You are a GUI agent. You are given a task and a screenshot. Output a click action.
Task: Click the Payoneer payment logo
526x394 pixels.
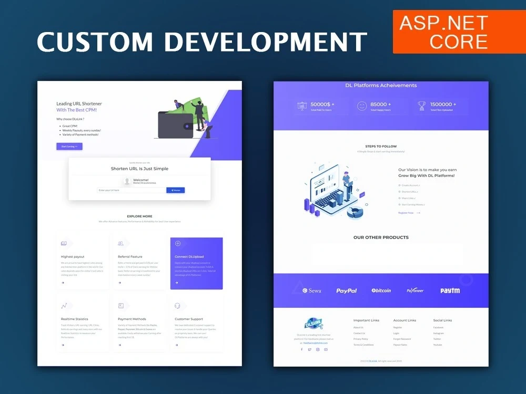pos(416,291)
